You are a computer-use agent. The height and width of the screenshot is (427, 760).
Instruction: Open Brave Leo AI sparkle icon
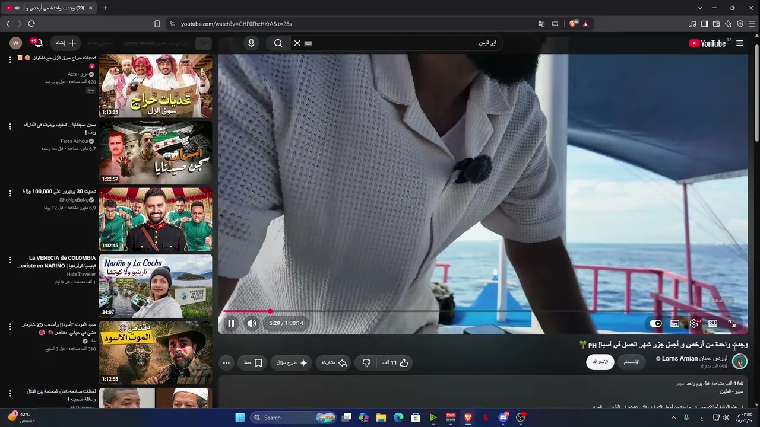tap(729, 24)
